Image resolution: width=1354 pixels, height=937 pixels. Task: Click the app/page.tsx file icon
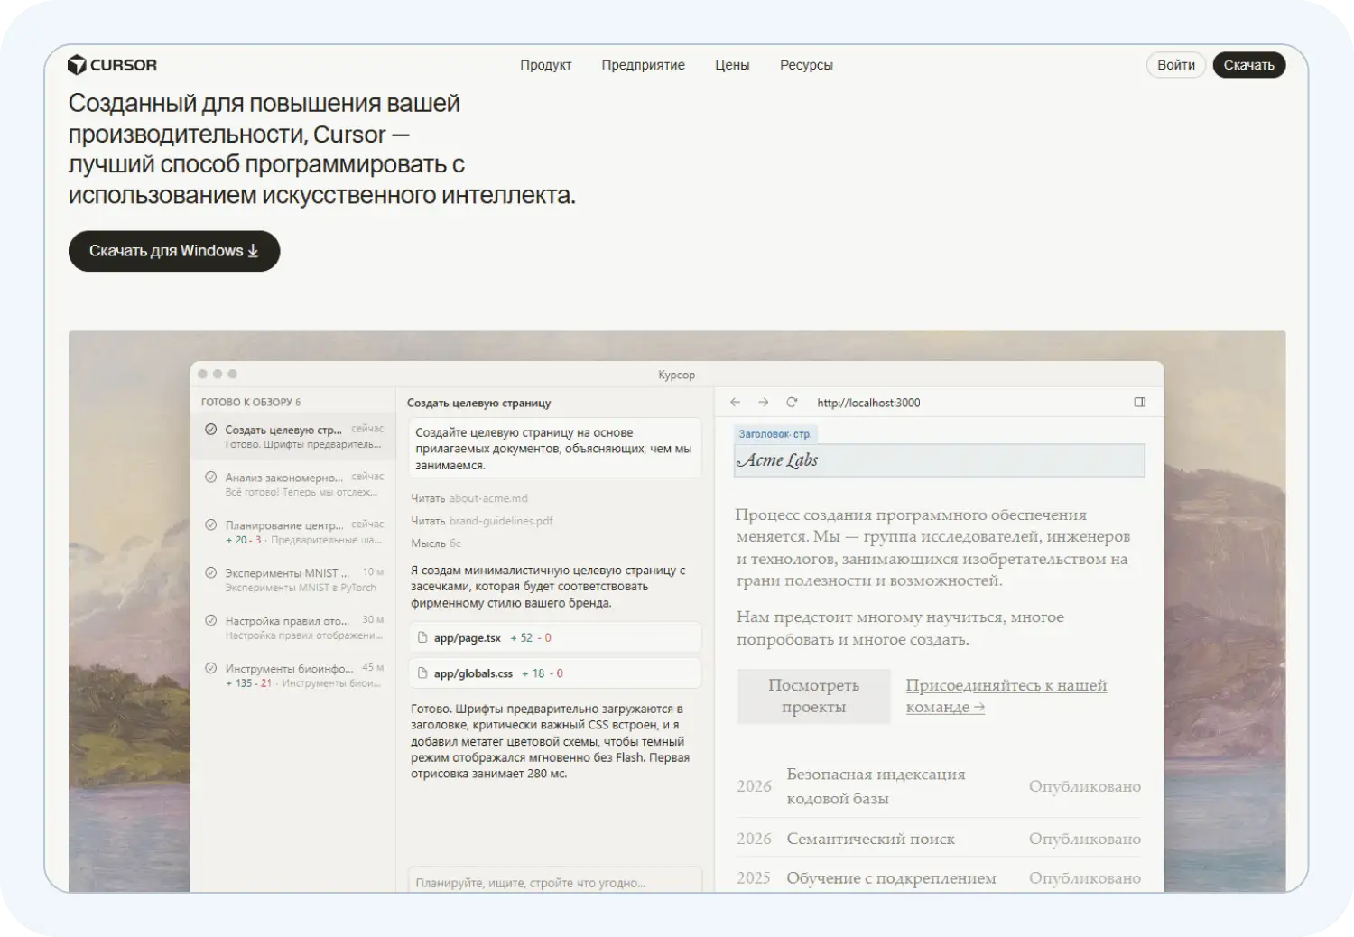pos(422,638)
